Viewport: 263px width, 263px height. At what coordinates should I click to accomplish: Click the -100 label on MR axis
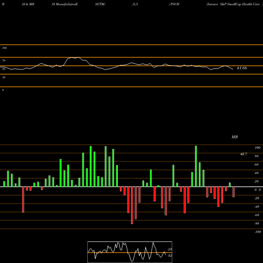point(257,232)
